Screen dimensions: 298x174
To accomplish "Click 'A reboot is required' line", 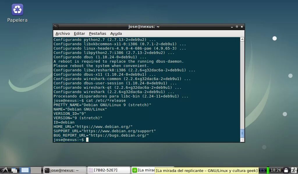I will [119, 61].
